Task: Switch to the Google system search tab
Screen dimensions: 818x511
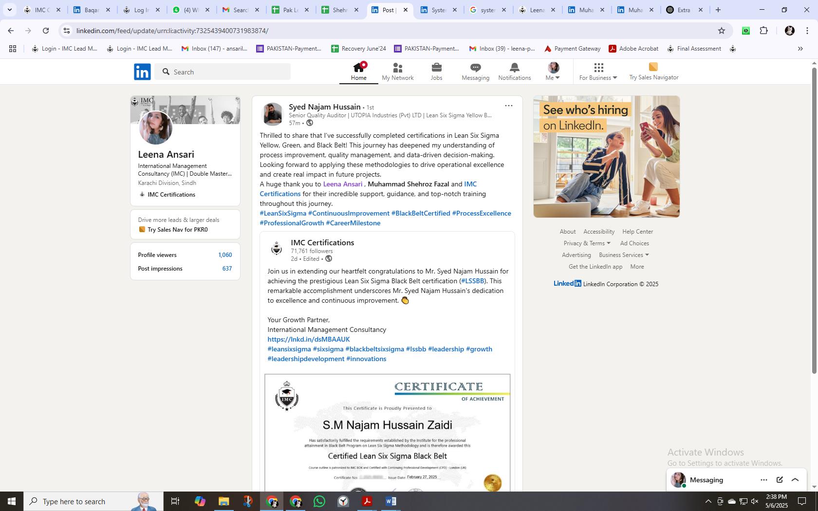Action: pyautogui.click(x=487, y=10)
